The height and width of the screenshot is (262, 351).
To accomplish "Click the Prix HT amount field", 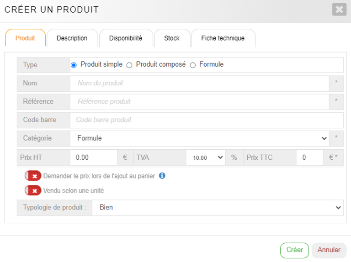I will [x=94, y=157].
